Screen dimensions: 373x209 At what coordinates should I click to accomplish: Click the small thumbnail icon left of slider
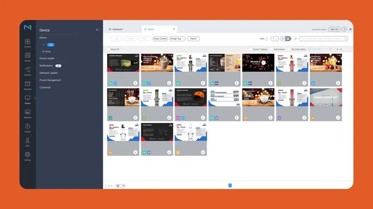(310, 49)
